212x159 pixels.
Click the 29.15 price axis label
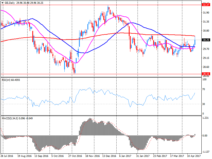click(x=205, y=58)
